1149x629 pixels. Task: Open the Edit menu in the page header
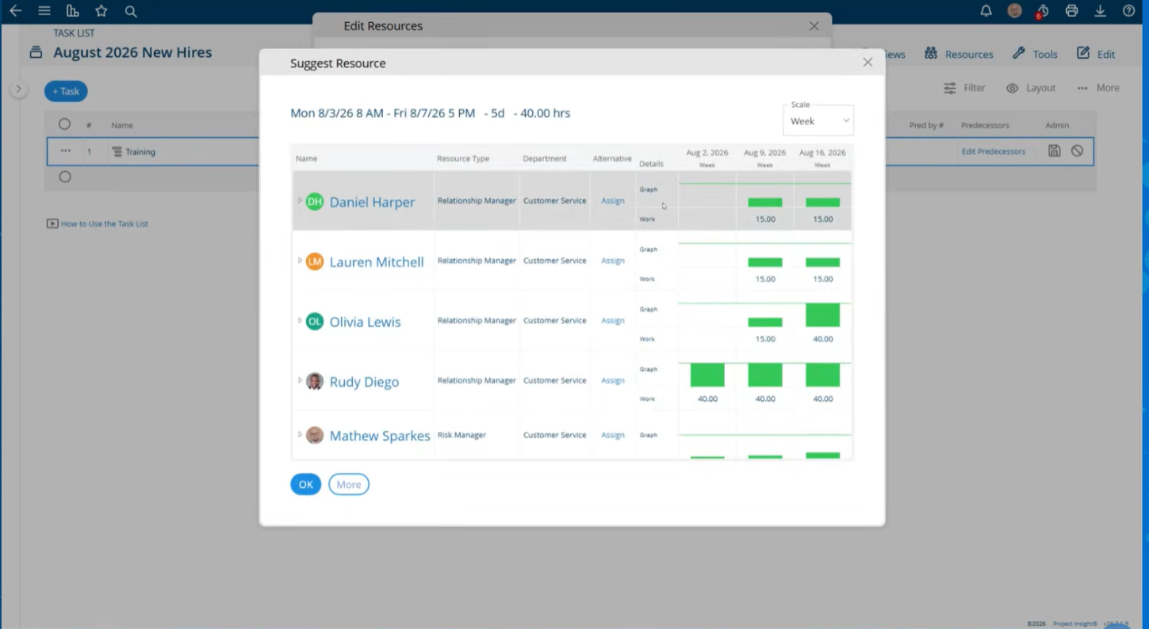pyautogui.click(x=1096, y=54)
